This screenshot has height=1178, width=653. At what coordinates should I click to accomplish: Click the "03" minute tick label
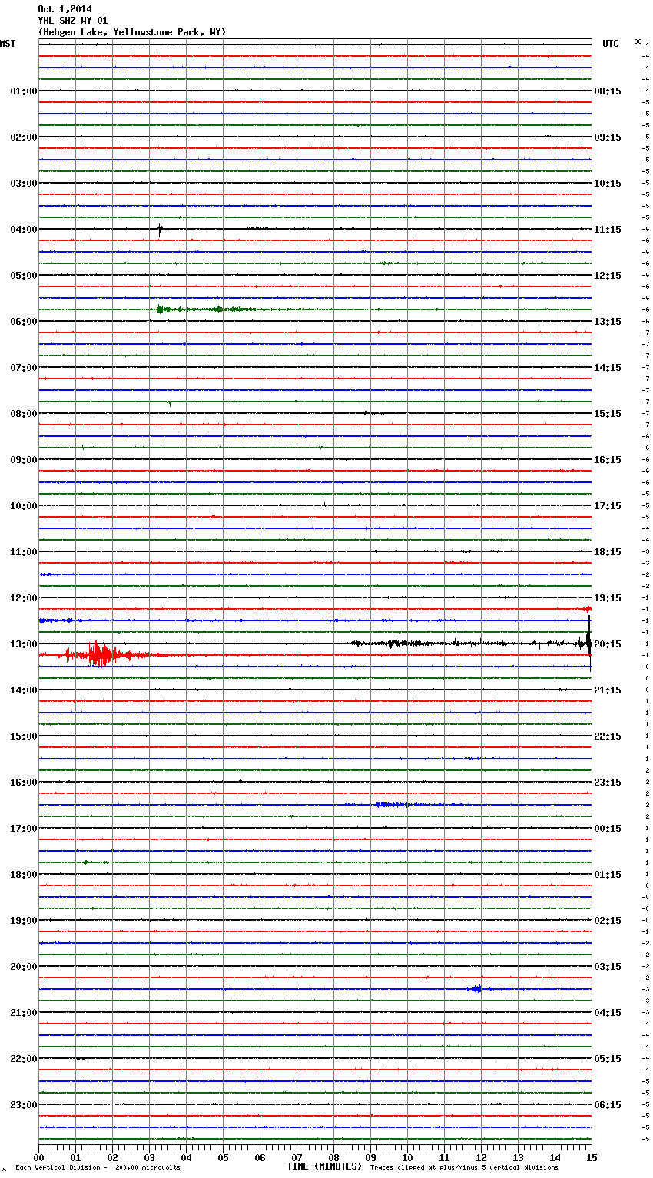[149, 1157]
